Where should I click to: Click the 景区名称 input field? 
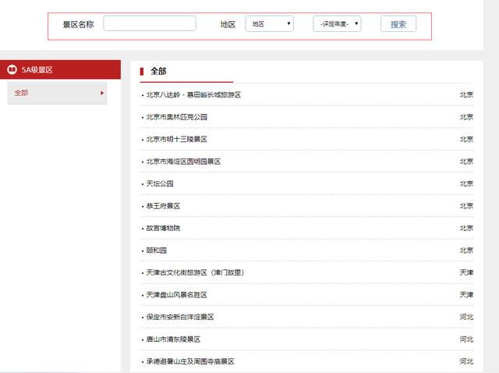(150, 23)
